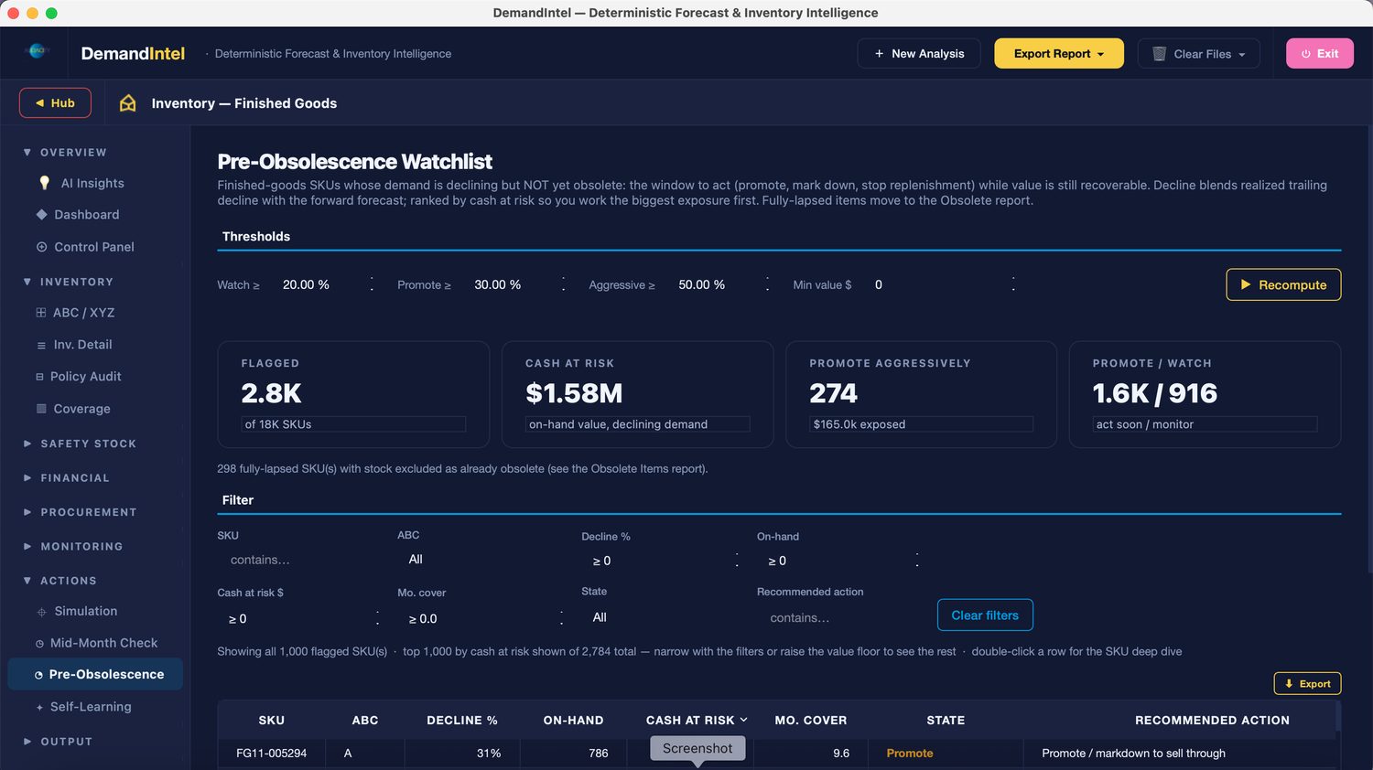Click the Self-Learning sparkle icon
Viewport: 1373px width, 770px height.
[39, 708]
